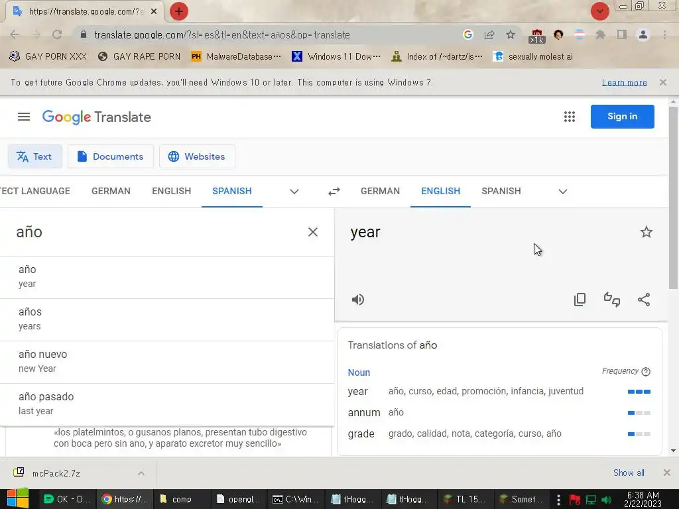The image size is (679, 509).
Task: Select English as target language
Action: click(x=440, y=191)
